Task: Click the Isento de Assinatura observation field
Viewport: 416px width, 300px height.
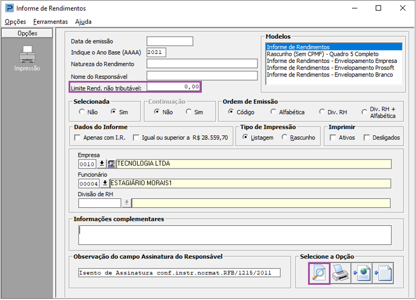Action: 179,272
